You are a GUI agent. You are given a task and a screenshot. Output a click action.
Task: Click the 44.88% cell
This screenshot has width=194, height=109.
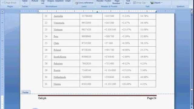[x=147, y=77]
